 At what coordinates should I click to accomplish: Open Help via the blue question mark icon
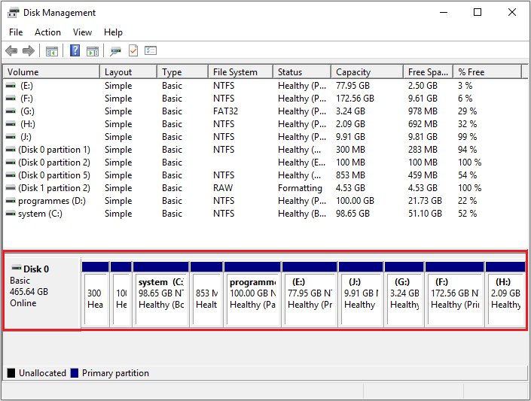pos(75,51)
